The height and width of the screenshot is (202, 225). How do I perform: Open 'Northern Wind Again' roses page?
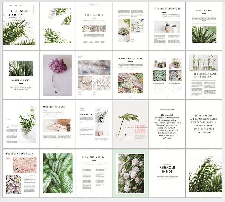click(x=21, y=173)
